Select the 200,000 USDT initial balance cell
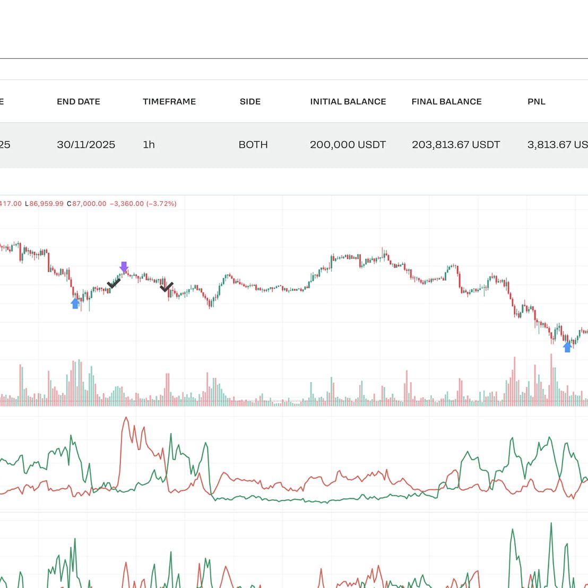 (348, 144)
